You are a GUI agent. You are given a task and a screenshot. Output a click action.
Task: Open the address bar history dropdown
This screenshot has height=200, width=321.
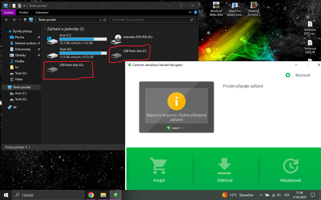coord(100,20)
